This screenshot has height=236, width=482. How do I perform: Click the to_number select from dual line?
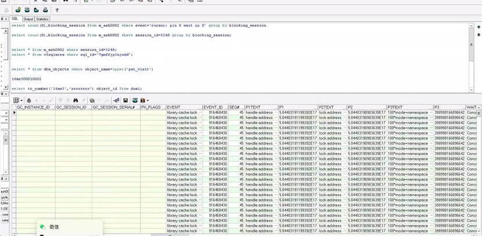[x=77, y=89]
